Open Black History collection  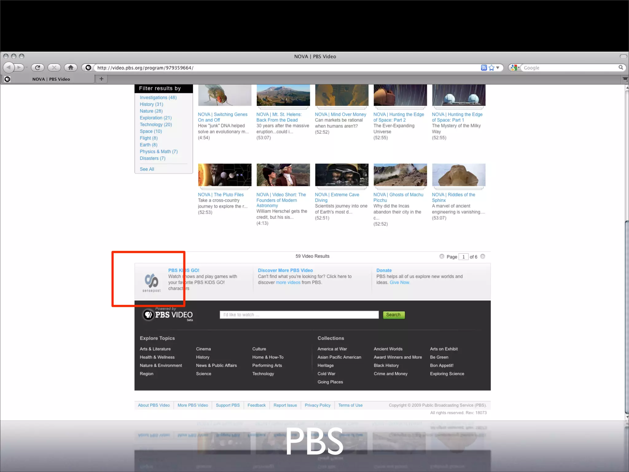[386, 365]
